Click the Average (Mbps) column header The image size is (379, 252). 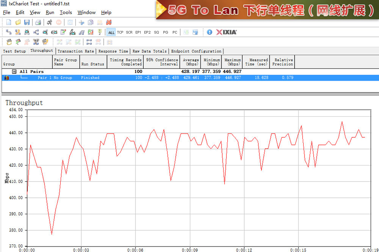click(190, 62)
